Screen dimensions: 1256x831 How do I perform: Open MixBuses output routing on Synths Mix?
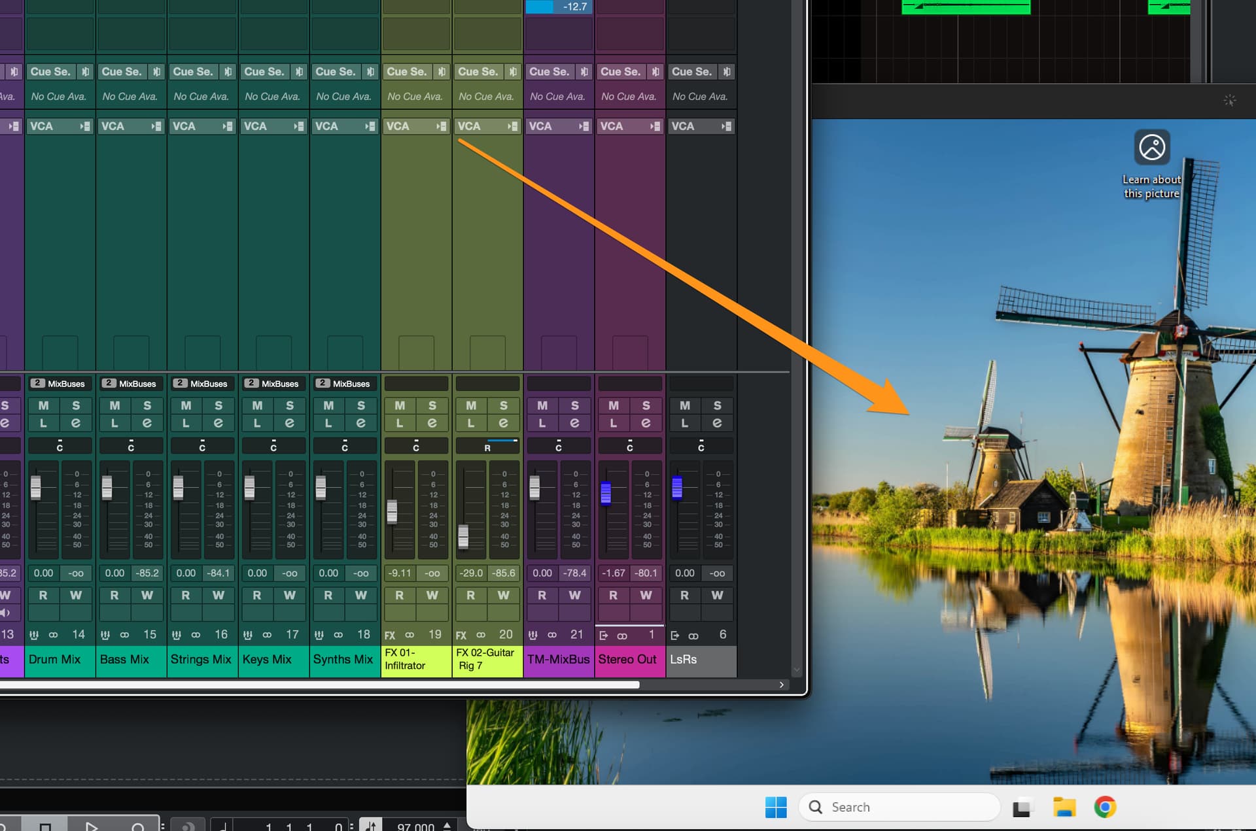click(x=345, y=384)
